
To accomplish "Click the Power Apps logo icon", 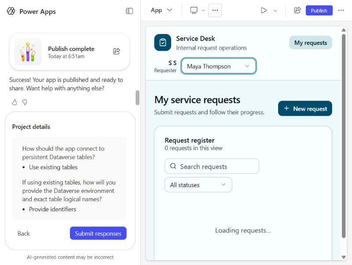I will tap(11, 11).
